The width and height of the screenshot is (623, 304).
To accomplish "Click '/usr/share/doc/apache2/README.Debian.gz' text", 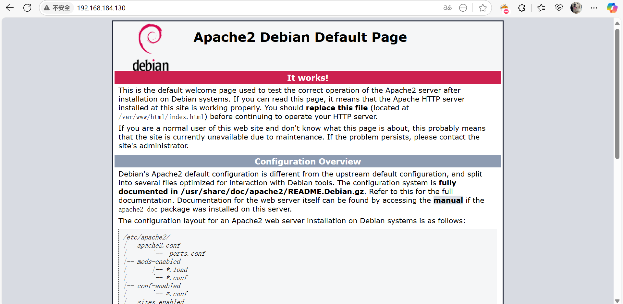I will 272,191.
